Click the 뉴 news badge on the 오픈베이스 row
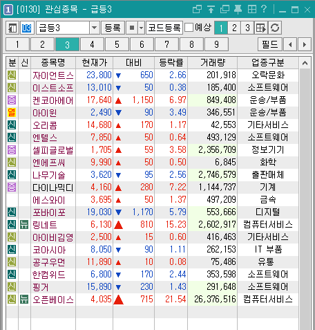The image size is (315, 330). [x=24, y=300]
